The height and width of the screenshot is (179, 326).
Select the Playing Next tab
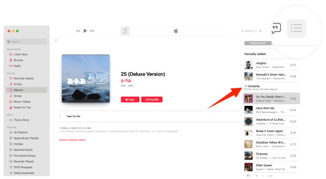(x=258, y=43)
